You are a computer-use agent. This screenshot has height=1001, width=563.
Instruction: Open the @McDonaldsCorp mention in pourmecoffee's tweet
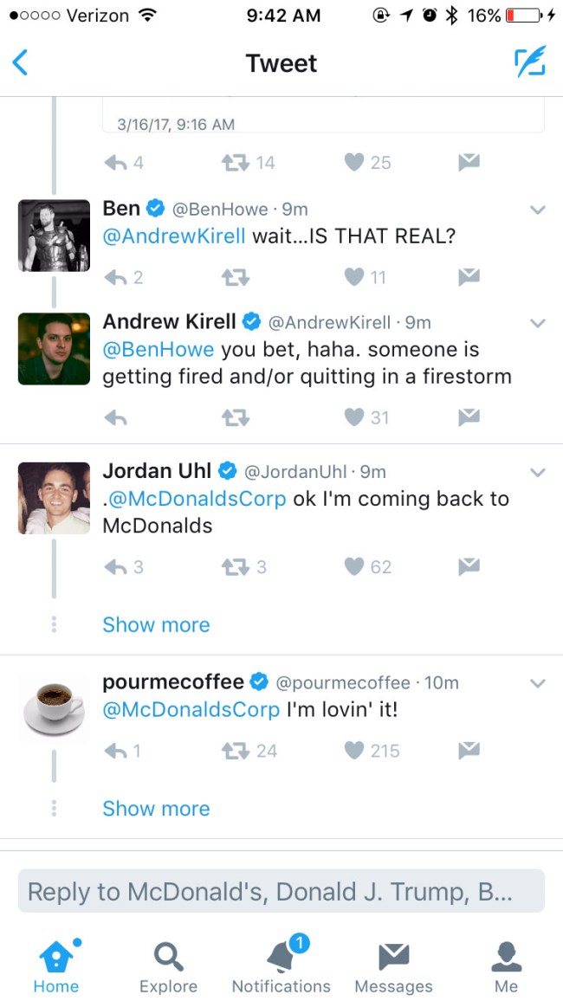click(191, 711)
